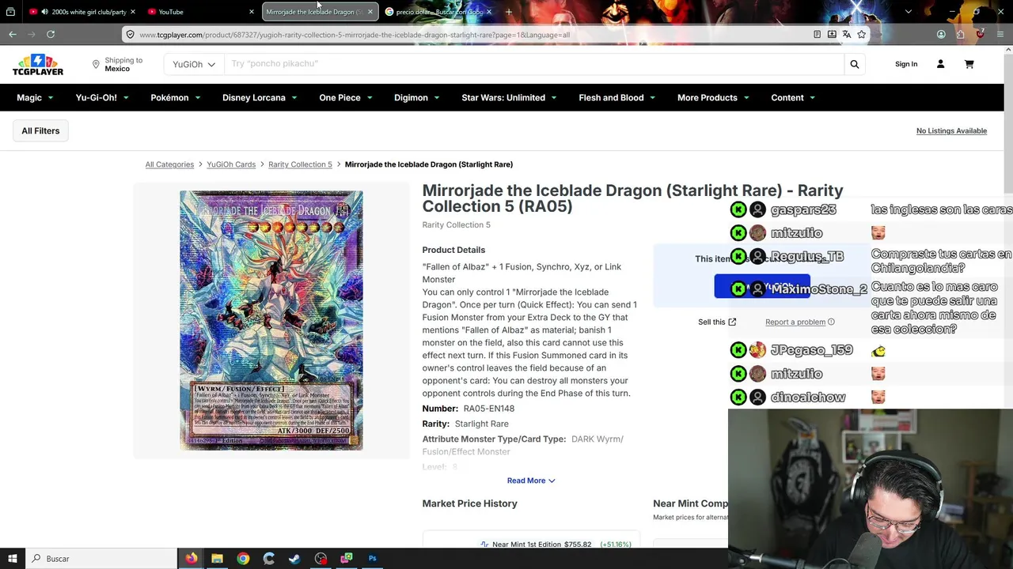Open Photoshop from taskbar
Screen dimensions: 1013x569
pyautogui.click(x=372, y=559)
